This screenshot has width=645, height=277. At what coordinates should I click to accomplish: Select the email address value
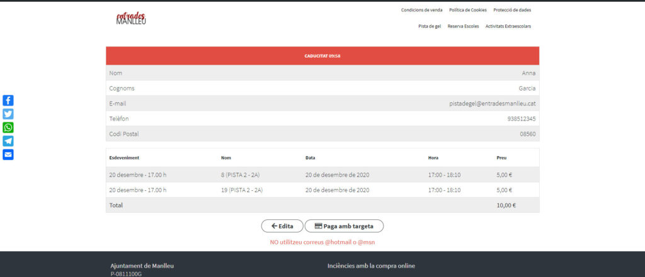[x=493, y=104]
